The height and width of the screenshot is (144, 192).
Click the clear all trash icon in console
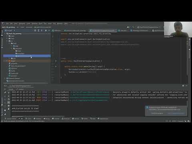[x=9, y=109]
